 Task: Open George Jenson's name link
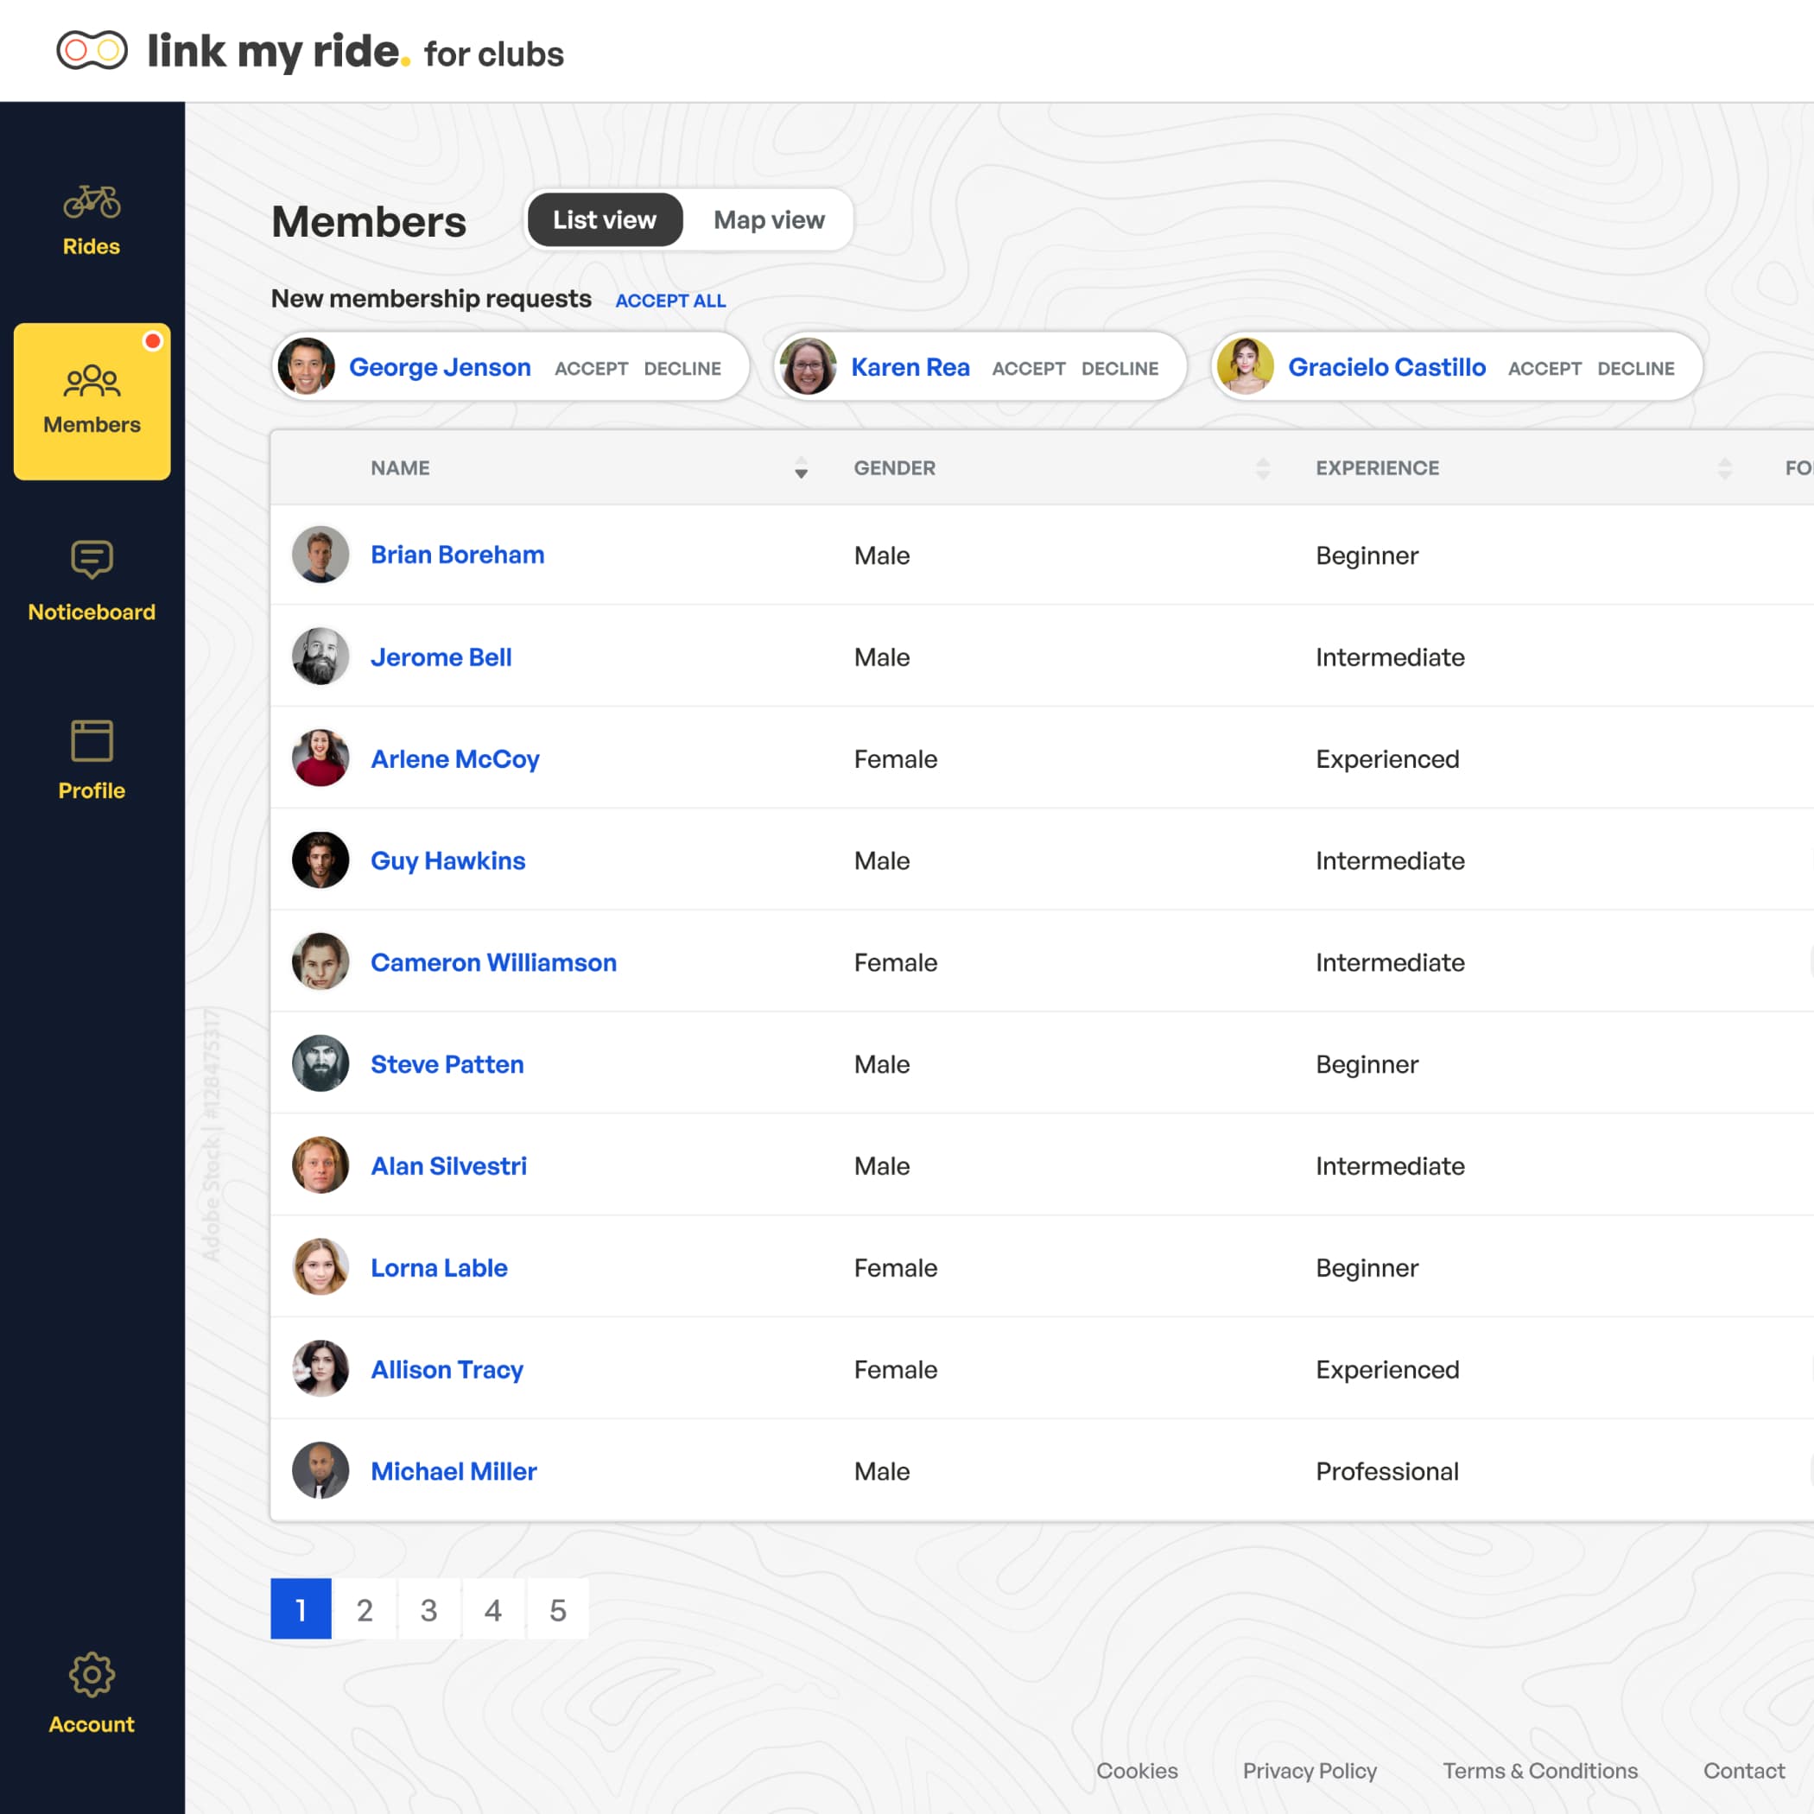[441, 367]
